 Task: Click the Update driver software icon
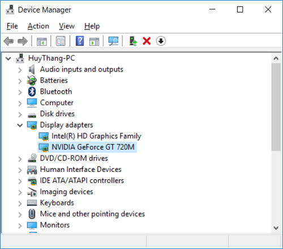coord(133,41)
